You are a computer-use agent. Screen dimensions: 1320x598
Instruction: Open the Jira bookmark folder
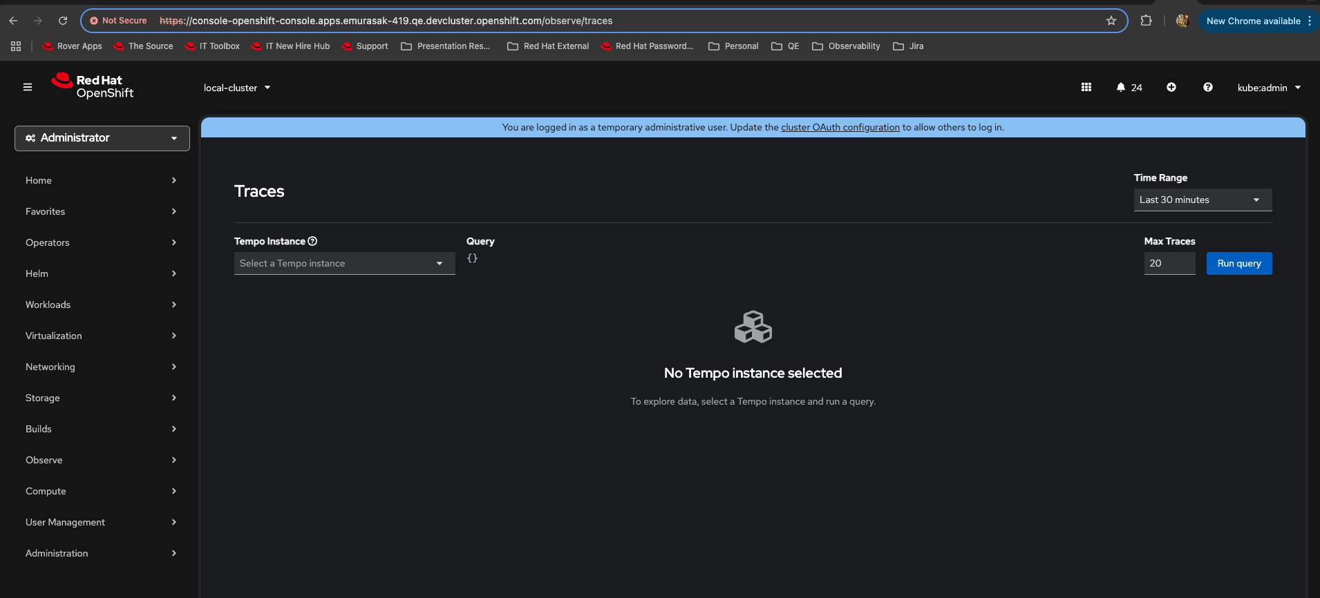click(908, 46)
